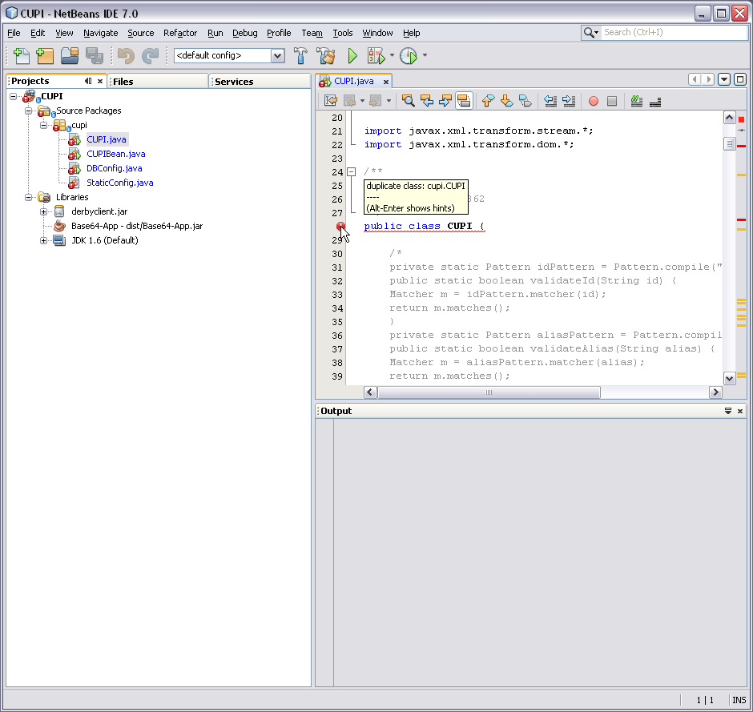Click editor horizontal scroll right arrow
Screen dimensions: 753x712
point(715,392)
